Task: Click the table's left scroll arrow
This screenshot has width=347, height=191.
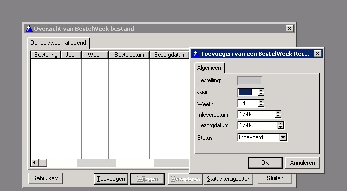Action: pyautogui.click(x=35, y=163)
